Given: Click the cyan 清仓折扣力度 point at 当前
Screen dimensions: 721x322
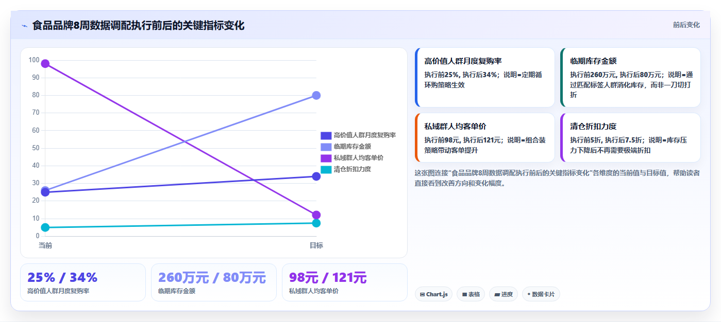Looking at the screenshot, I should [x=45, y=227].
